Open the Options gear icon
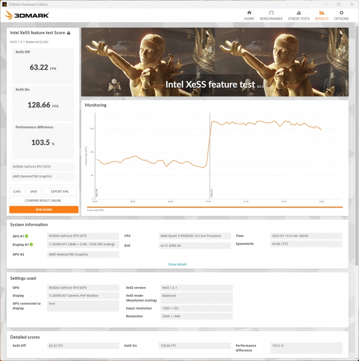This screenshot has width=359, height=361. point(341,13)
